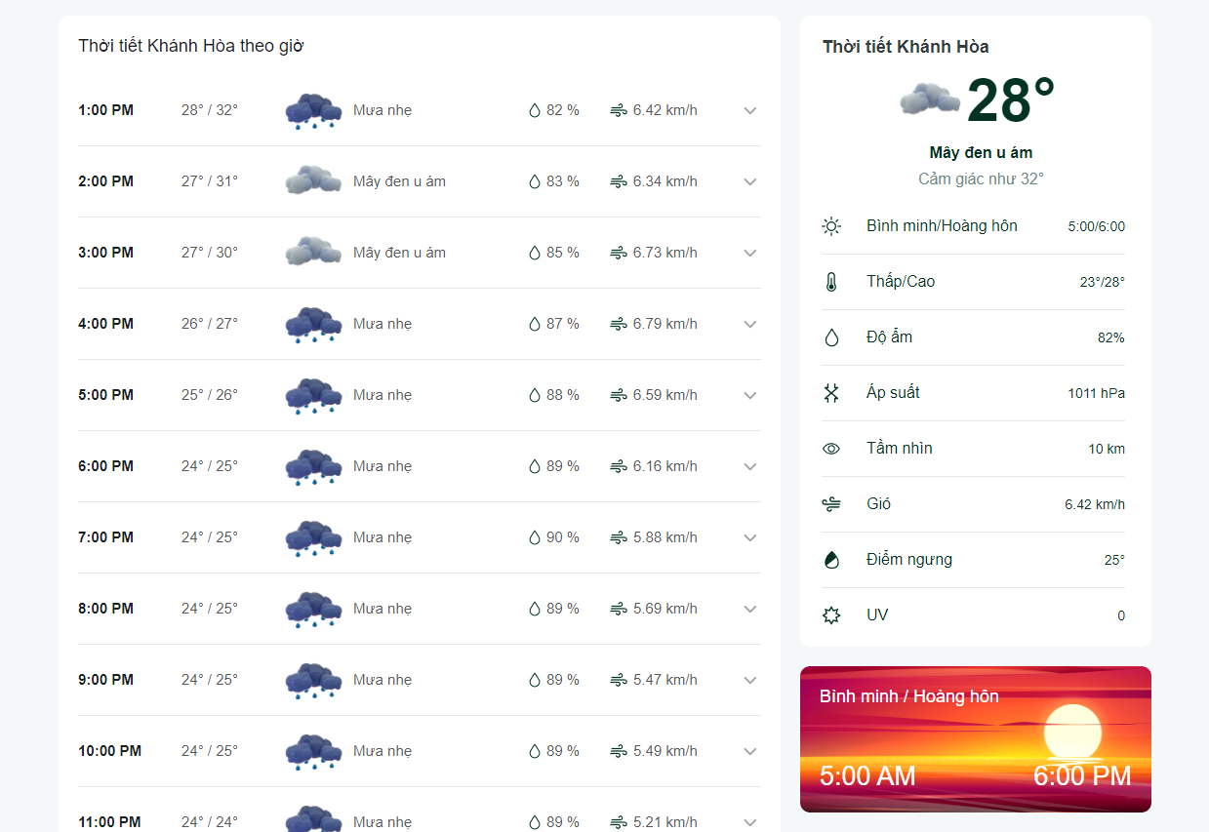
Task: Select the 10:00 PM time label
Action: tap(110, 751)
